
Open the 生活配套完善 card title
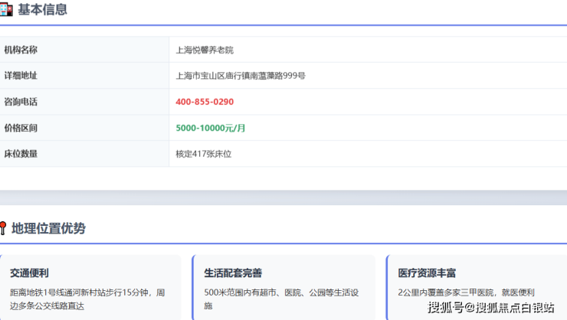click(x=233, y=273)
